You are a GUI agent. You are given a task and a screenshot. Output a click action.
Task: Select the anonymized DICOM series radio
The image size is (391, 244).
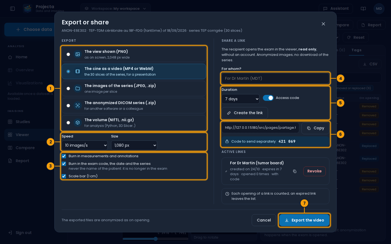pos(68,105)
